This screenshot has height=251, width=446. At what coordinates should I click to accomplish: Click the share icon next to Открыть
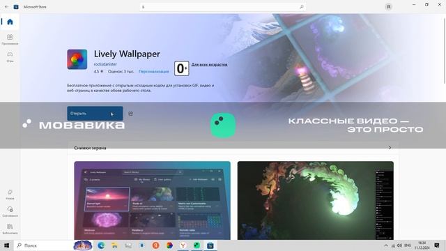tap(130, 114)
